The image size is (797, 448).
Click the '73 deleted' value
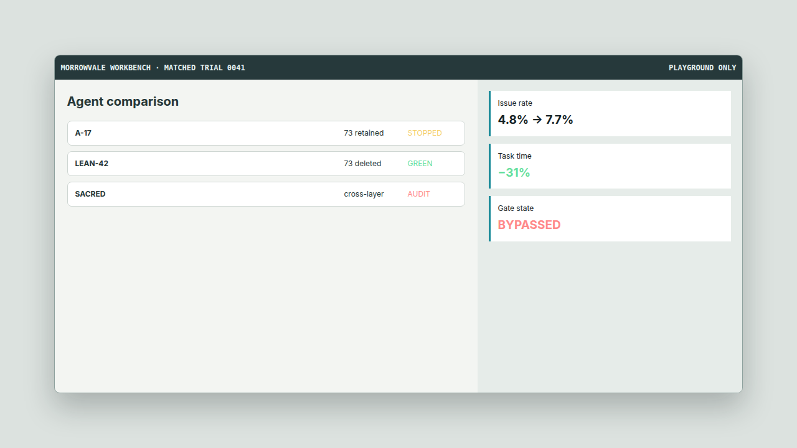point(362,164)
